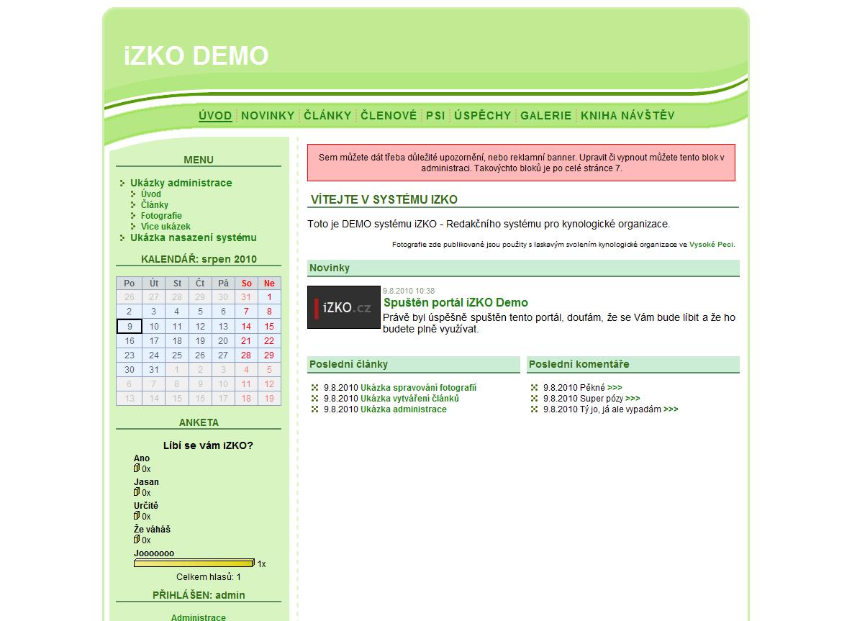The width and height of the screenshot is (852, 621).
Task: Open article Ukázka spravování fotografií
Action: (418, 387)
